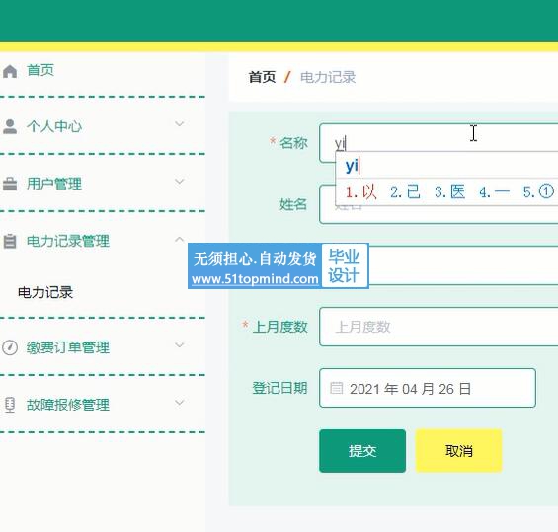
Task: Click the calendar icon in 登记日期 field
Action: coord(336,388)
